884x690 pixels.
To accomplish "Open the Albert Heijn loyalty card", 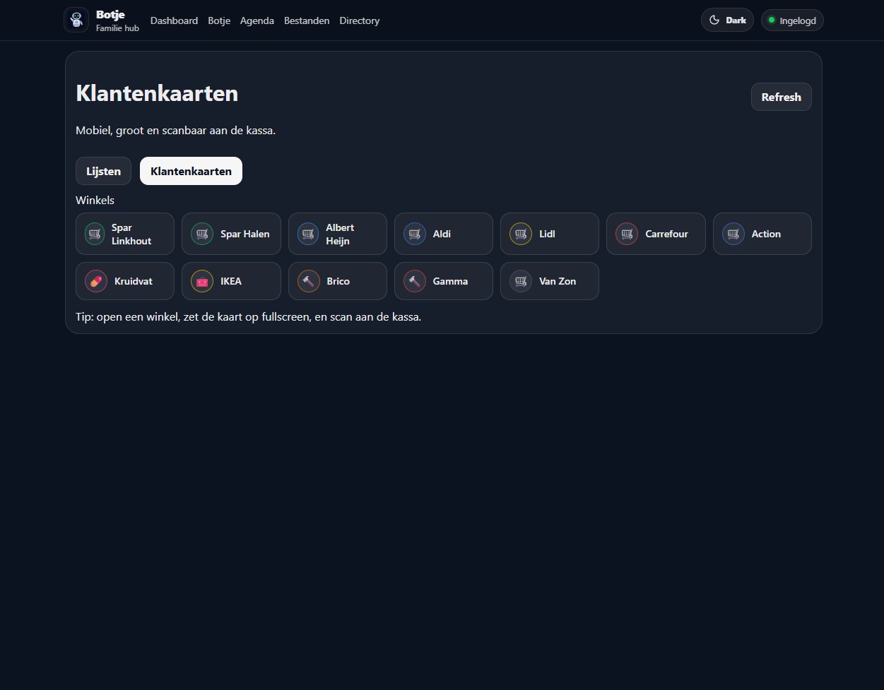I will pyautogui.click(x=338, y=234).
